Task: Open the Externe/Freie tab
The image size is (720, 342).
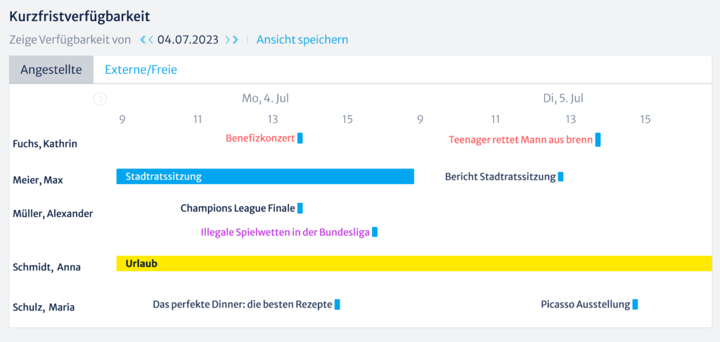Action: 141,70
